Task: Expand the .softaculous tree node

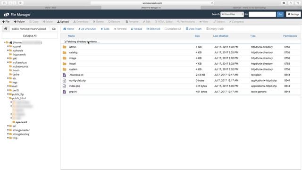Action: (8, 62)
